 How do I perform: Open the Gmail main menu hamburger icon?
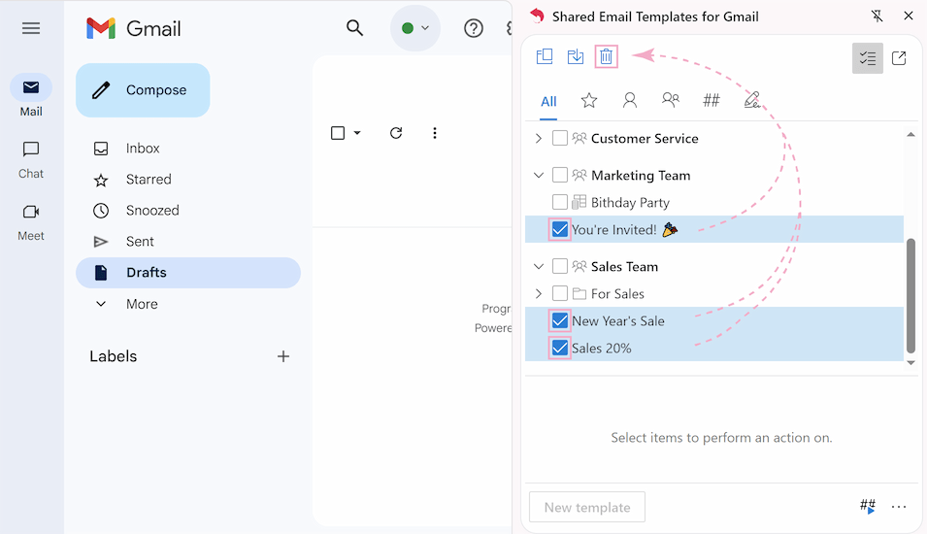31,28
